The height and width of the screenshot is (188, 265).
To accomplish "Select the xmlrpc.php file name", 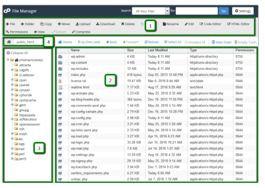I will click(79, 179).
